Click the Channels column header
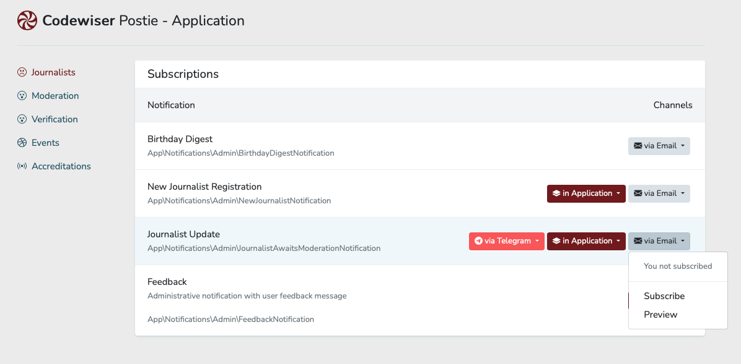The image size is (741, 364). pyautogui.click(x=673, y=105)
